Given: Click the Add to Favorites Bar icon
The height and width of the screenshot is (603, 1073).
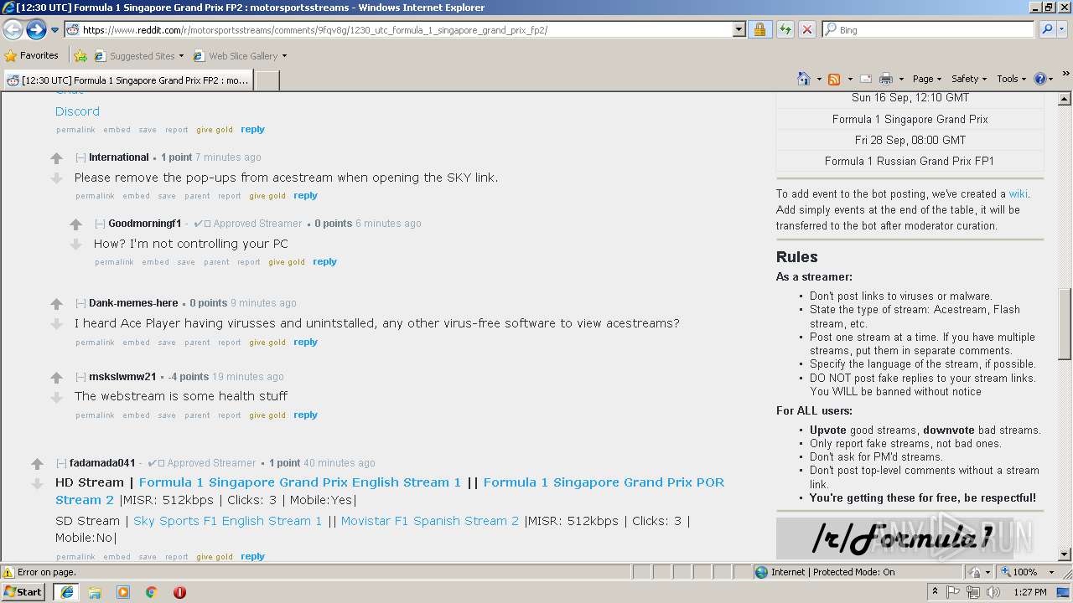Looking at the screenshot, I should tap(80, 56).
